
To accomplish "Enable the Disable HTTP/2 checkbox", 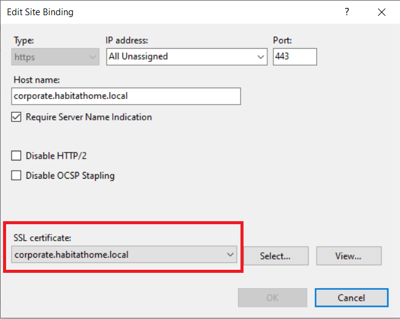I will click(x=16, y=156).
